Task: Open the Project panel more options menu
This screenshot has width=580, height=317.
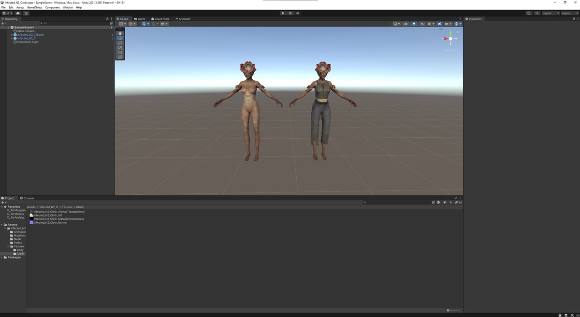Action: click(461, 198)
